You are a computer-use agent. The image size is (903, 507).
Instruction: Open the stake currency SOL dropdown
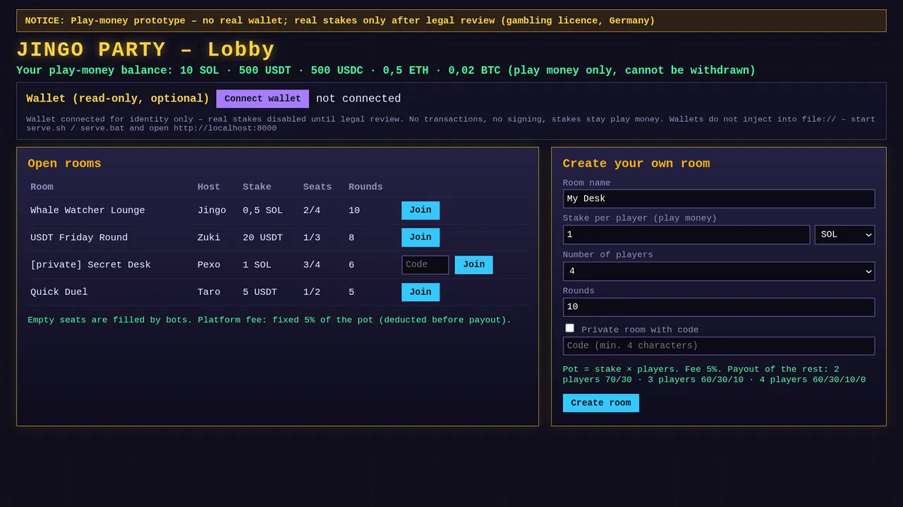click(x=844, y=234)
